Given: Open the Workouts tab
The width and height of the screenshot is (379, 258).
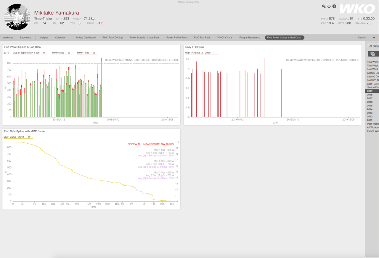Looking at the screenshot, I should point(8,38).
